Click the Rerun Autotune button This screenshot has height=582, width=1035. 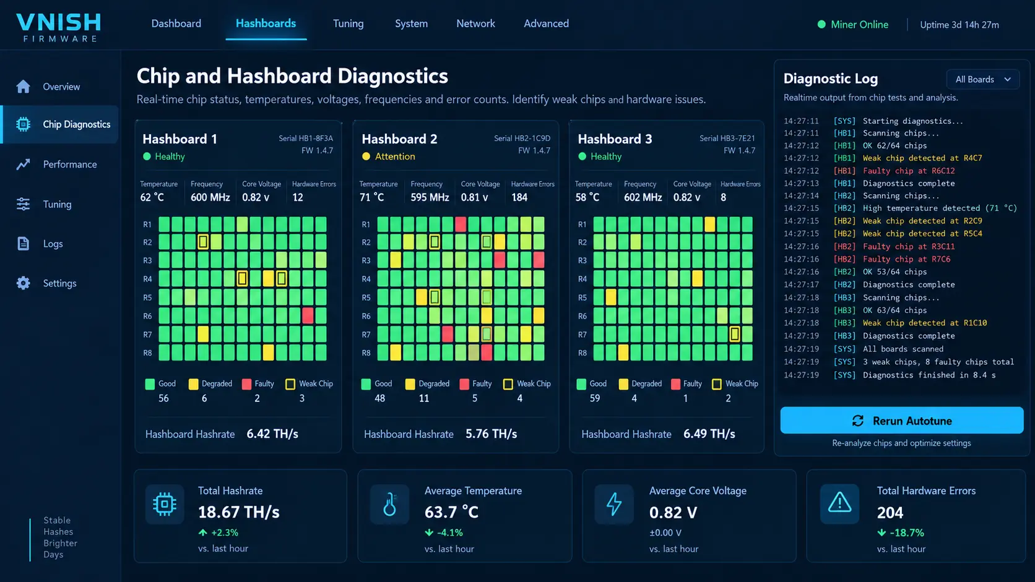pos(902,421)
